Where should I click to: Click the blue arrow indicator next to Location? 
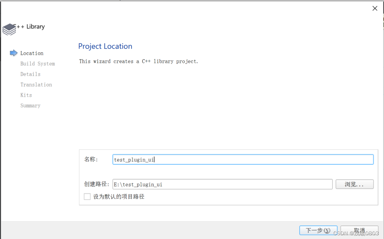click(x=13, y=53)
